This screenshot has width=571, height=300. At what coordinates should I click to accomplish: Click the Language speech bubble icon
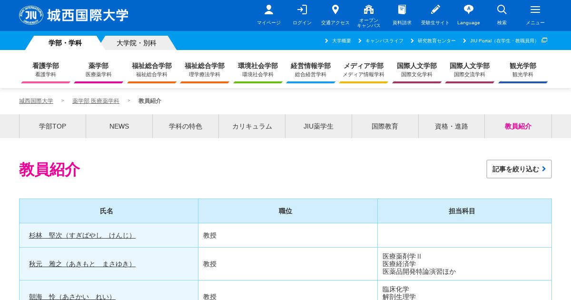click(x=469, y=10)
